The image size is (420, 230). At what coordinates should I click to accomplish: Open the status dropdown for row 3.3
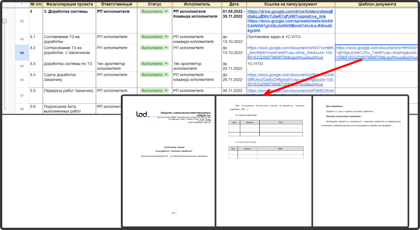click(154, 64)
